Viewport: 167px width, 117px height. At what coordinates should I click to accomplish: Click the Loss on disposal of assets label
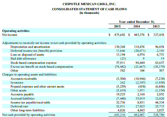pyautogui.click(x=27, y=55)
